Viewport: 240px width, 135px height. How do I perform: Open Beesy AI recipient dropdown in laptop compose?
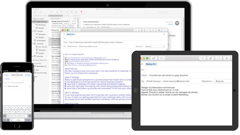[71, 34]
